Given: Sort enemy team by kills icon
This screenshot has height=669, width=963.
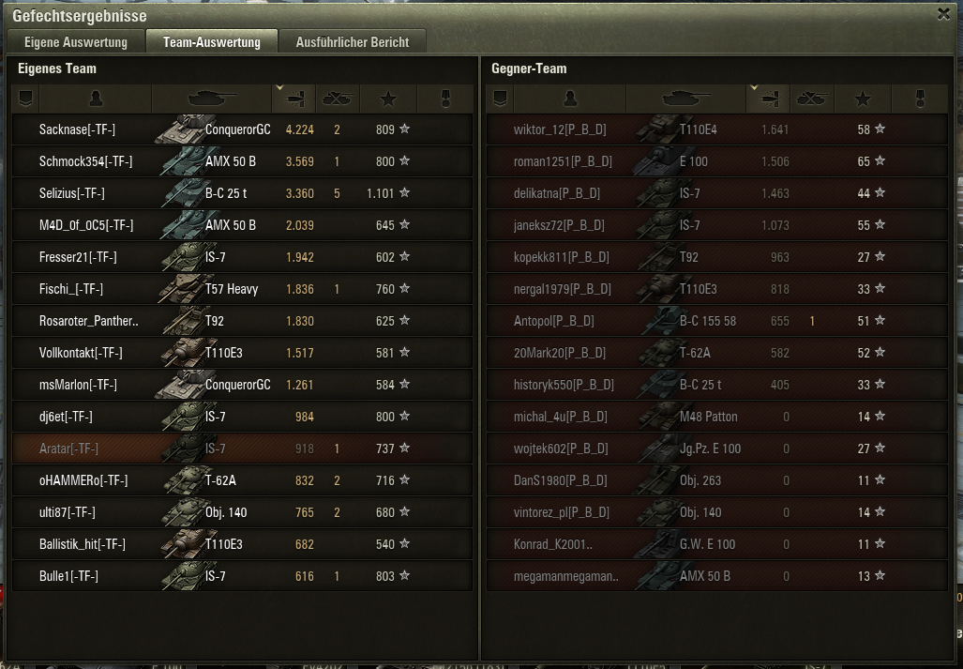Looking at the screenshot, I should [811, 99].
